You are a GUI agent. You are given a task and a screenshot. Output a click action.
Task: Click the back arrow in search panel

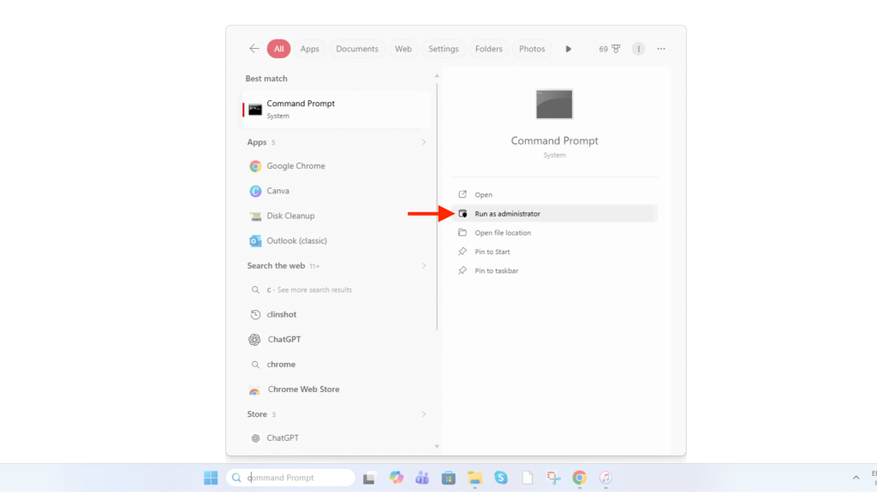coord(254,49)
